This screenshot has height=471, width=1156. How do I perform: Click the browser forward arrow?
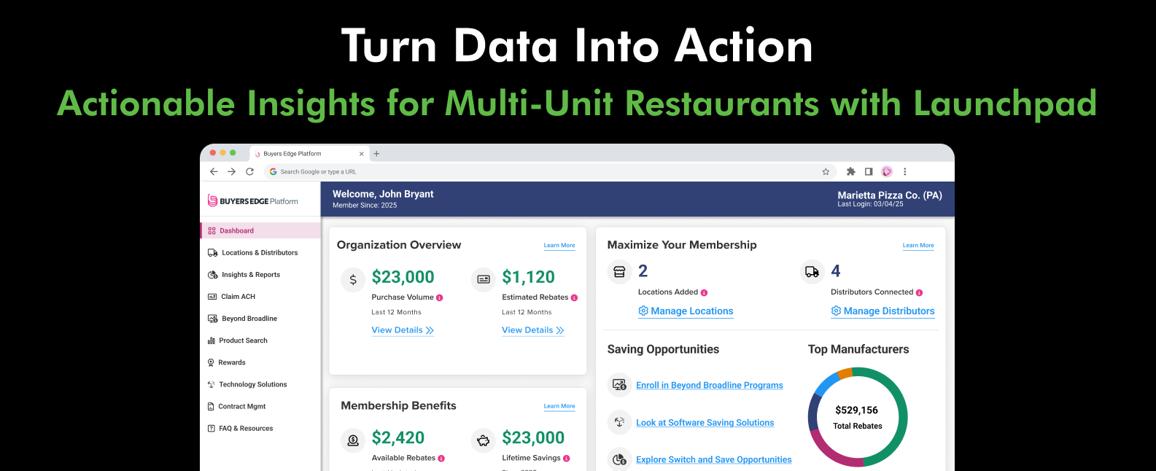[231, 172]
